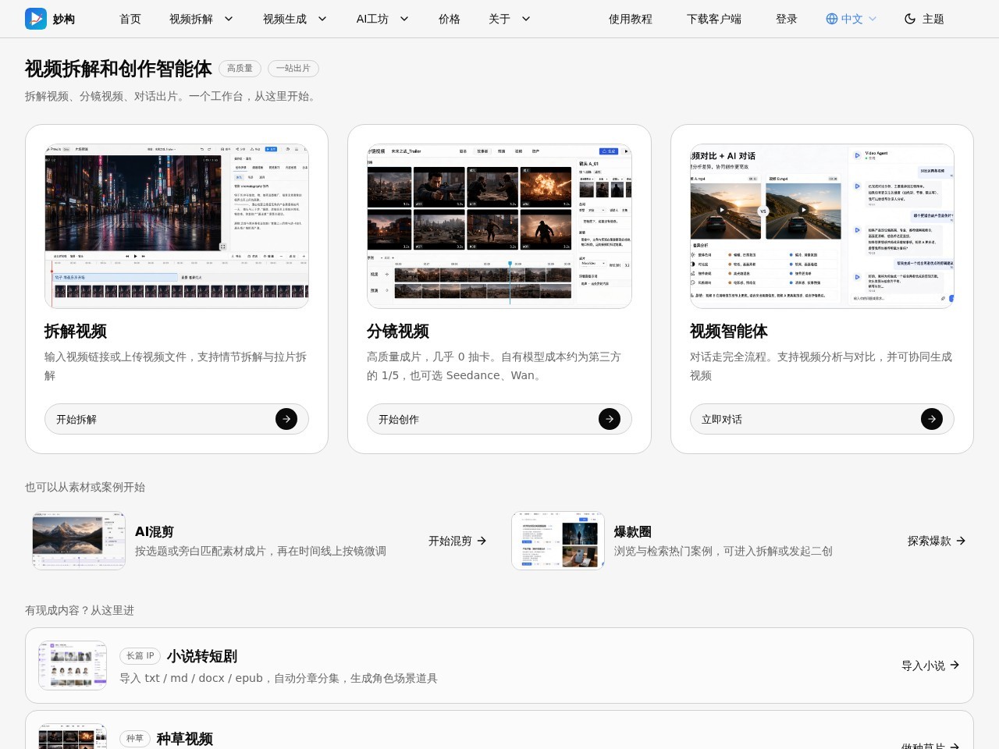The image size is (999, 749).
Task: Open the AI混剪 thumbnail image
Action: click(x=79, y=541)
